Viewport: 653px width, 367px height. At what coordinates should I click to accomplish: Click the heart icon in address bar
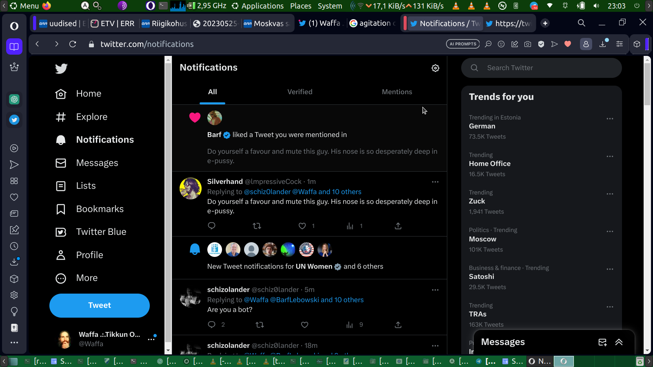(x=568, y=44)
